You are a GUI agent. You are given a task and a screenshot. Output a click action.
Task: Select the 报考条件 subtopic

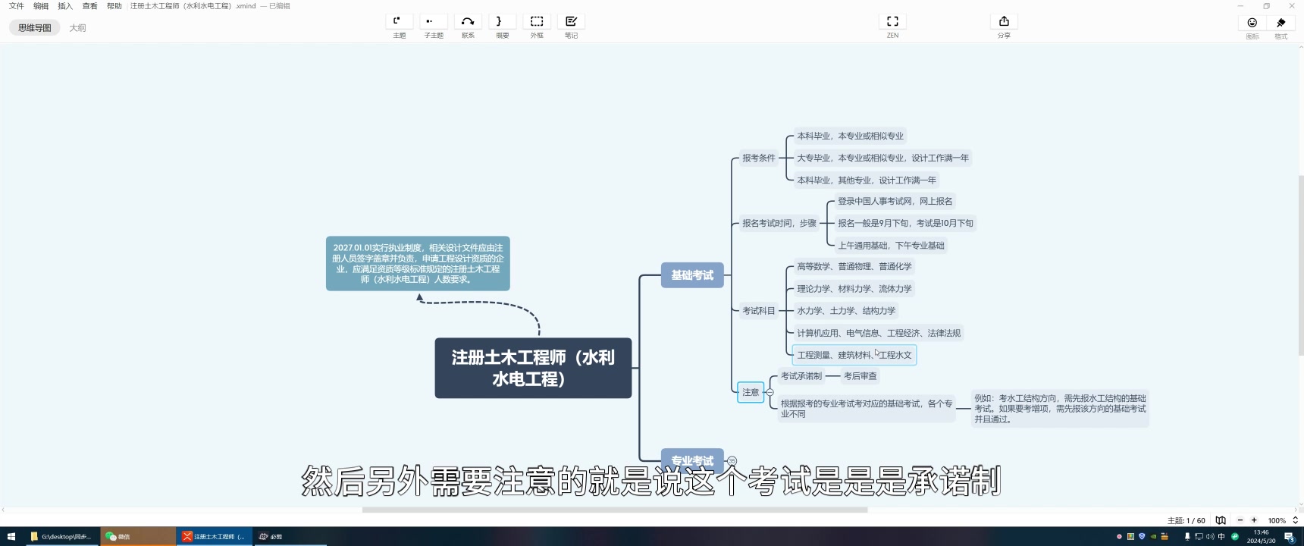pyautogui.click(x=759, y=158)
